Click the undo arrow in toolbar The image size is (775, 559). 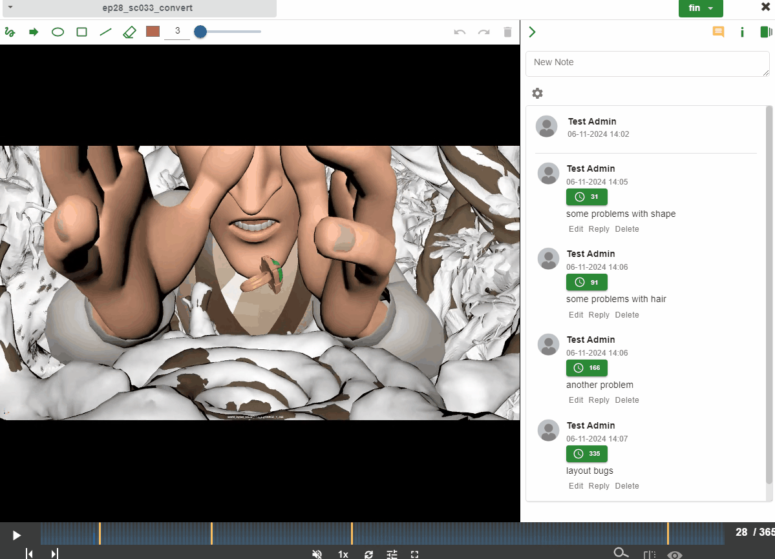click(460, 32)
